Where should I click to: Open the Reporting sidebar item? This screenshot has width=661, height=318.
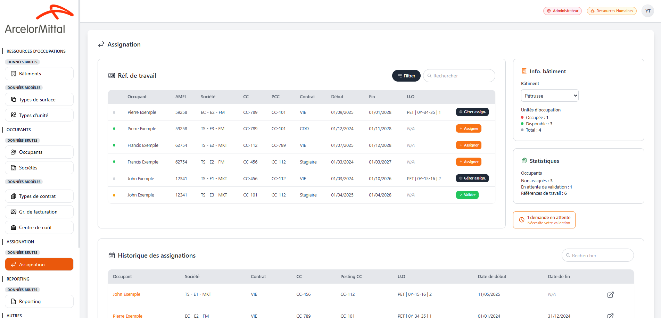39,301
